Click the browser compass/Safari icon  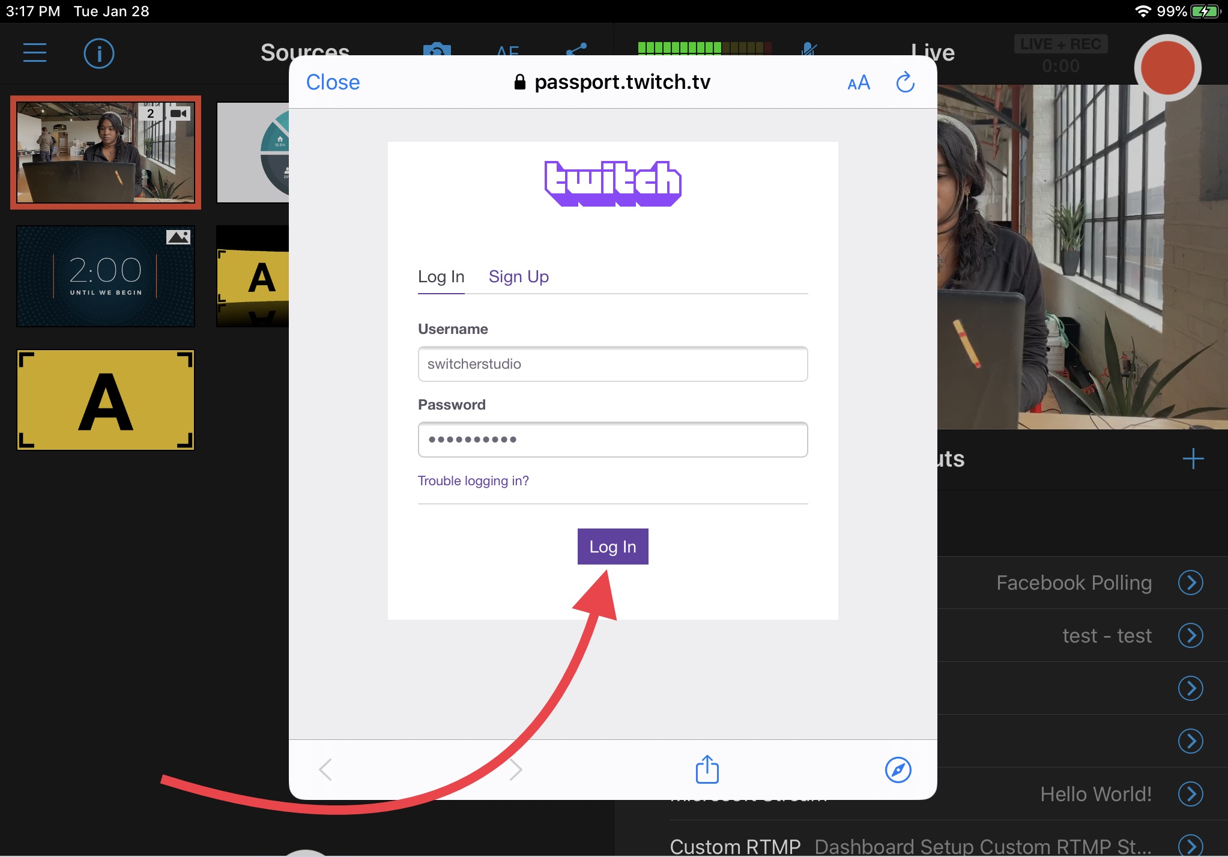click(x=898, y=769)
